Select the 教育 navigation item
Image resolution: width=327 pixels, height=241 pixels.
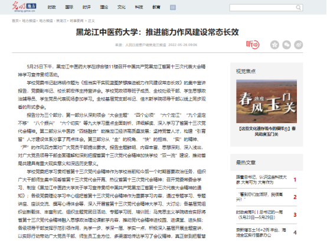point(156,7)
